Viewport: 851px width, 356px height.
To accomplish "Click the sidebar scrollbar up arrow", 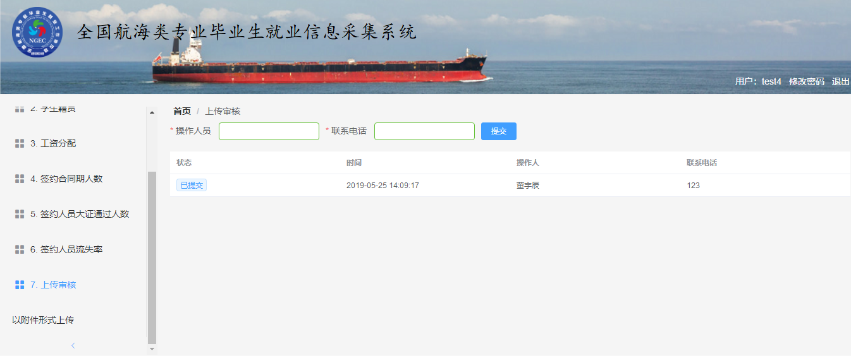I will pos(152,112).
